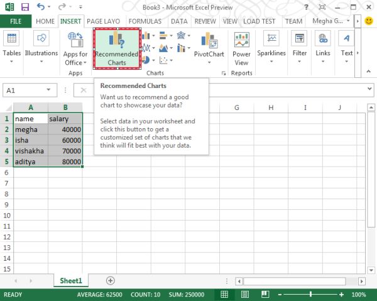
Task: Open Power View report
Action: tap(241, 48)
